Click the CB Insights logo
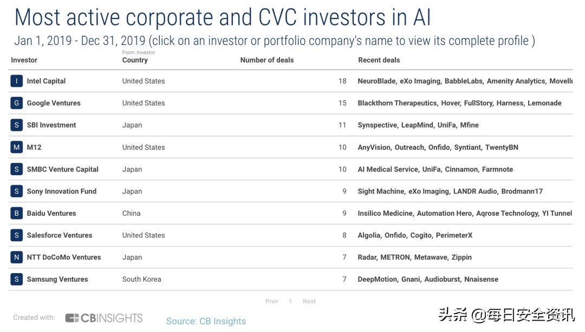585x332 pixels. point(104,318)
